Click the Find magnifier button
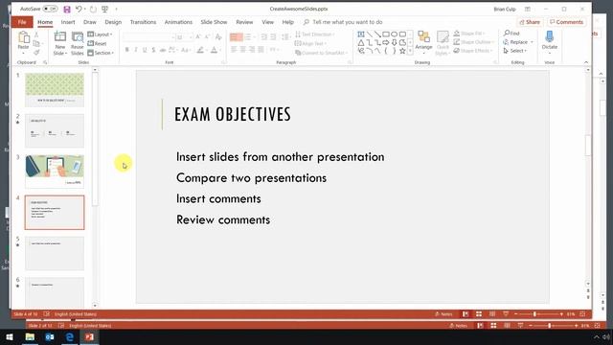This screenshot has height=345, width=613. [x=511, y=34]
